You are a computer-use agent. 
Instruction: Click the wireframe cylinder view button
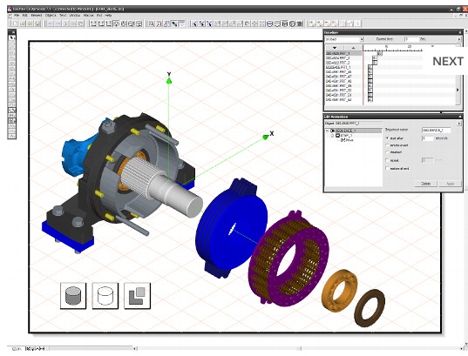(105, 295)
